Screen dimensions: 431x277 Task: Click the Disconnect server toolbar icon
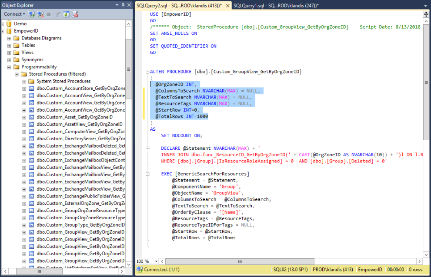[40, 14]
